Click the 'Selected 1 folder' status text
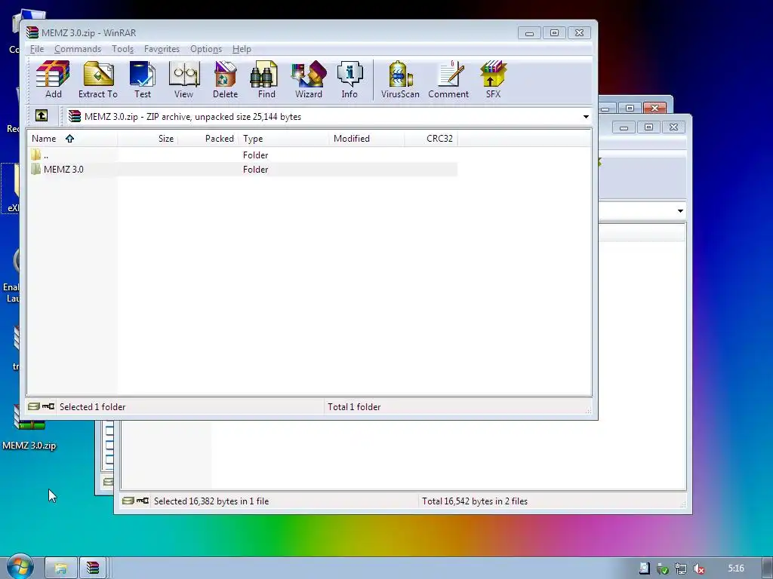The height and width of the screenshot is (579, 773). click(93, 406)
